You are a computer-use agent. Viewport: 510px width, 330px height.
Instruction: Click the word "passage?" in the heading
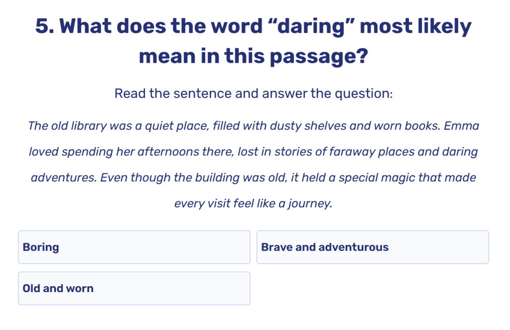click(318, 56)
